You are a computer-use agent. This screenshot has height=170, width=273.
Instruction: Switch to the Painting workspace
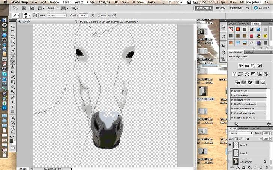tap(235, 8)
